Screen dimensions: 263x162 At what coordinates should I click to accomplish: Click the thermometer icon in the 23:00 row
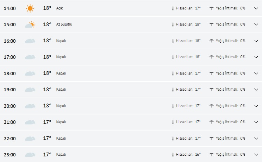[x=173, y=155]
